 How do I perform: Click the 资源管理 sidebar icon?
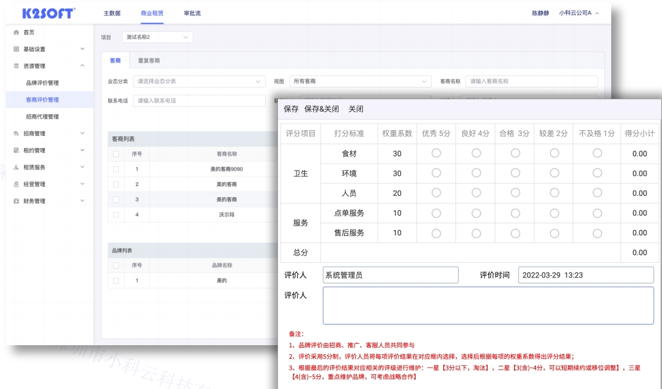click(16, 66)
